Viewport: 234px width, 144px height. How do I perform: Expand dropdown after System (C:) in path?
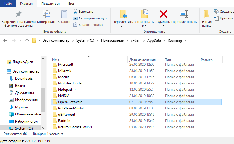(x=97, y=40)
